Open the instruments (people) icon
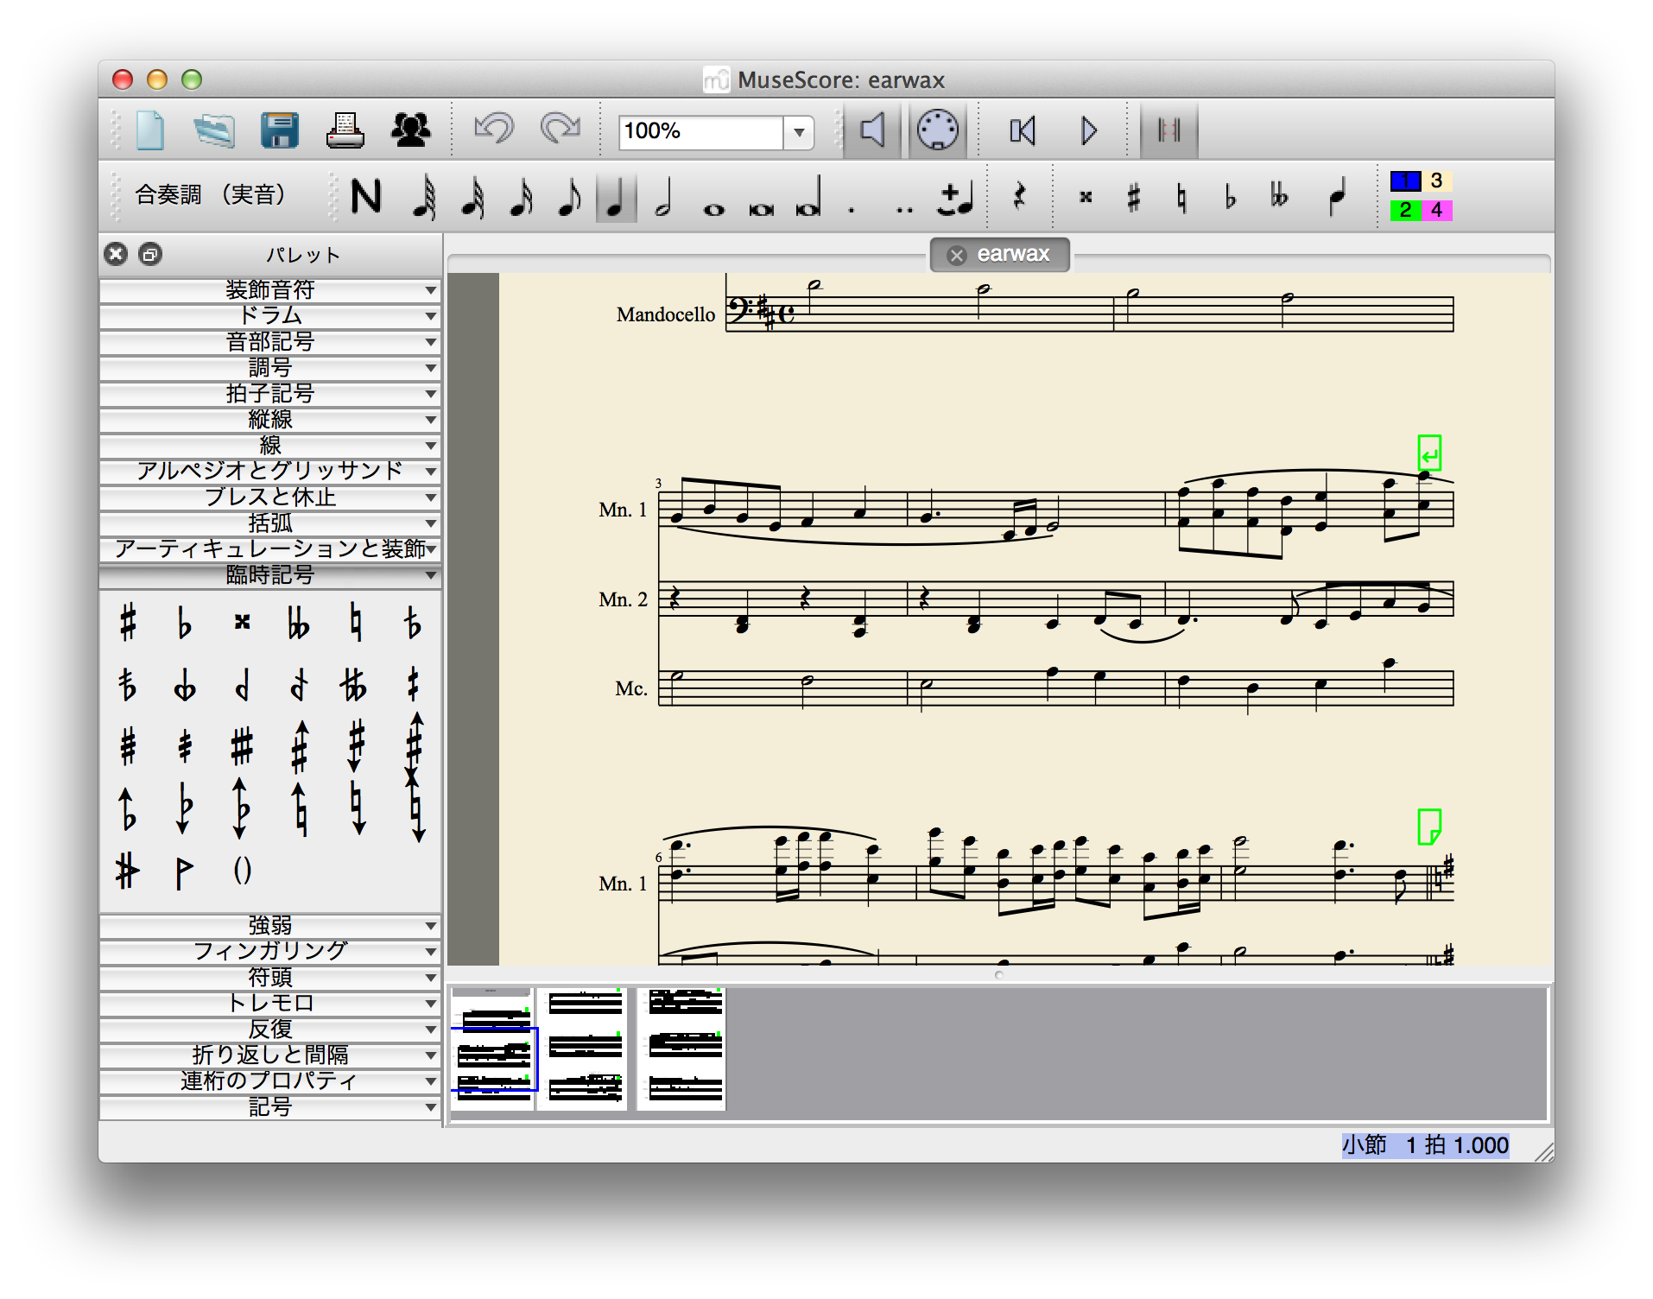 pyautogui.click(x=411, y=130)
